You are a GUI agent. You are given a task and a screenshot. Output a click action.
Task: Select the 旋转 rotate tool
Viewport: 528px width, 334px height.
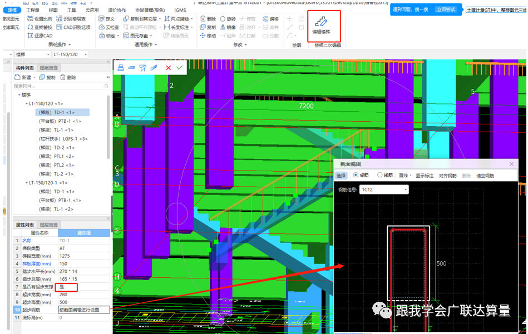coord(228,19)
